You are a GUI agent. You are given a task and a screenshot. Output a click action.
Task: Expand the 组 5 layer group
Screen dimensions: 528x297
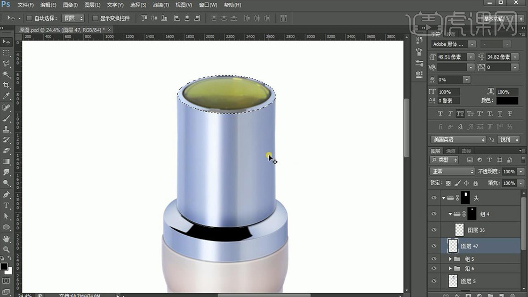(x=451, y=259)
